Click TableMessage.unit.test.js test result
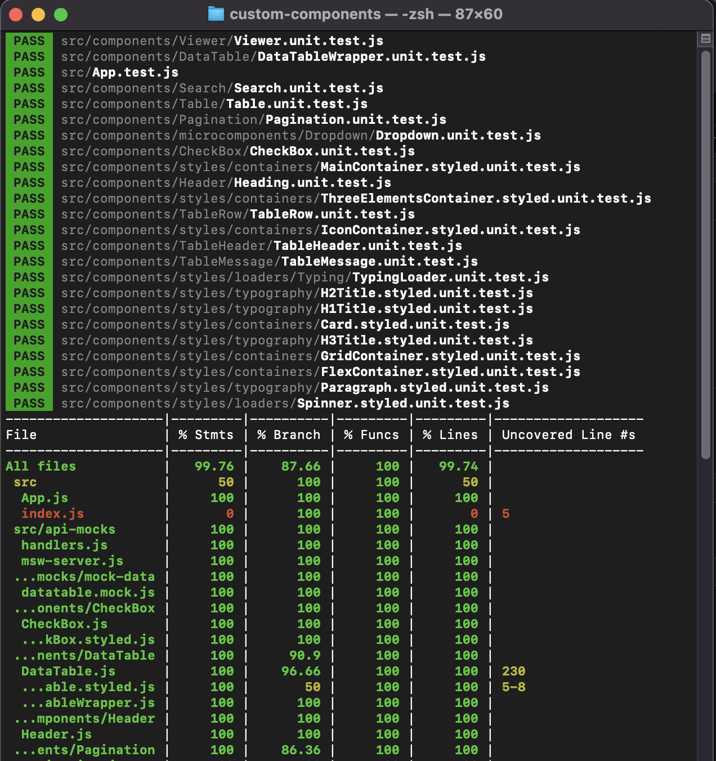The height and width of the screenshot is (761, 716). click(x=270, y=262)
